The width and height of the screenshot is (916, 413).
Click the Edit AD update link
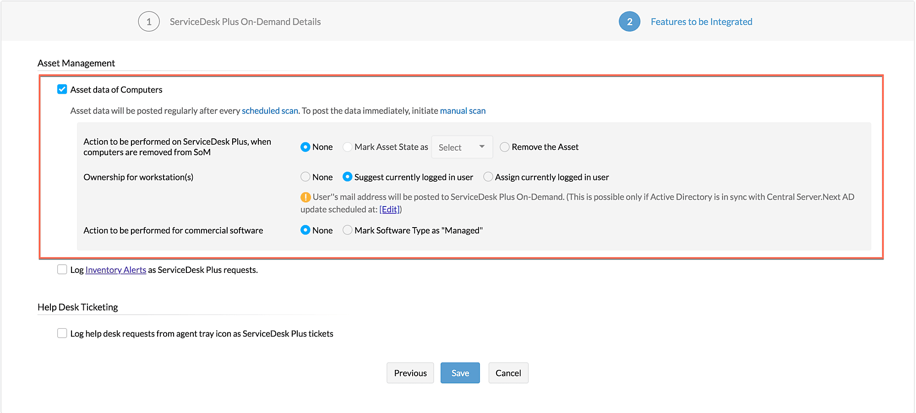[390, 209]
